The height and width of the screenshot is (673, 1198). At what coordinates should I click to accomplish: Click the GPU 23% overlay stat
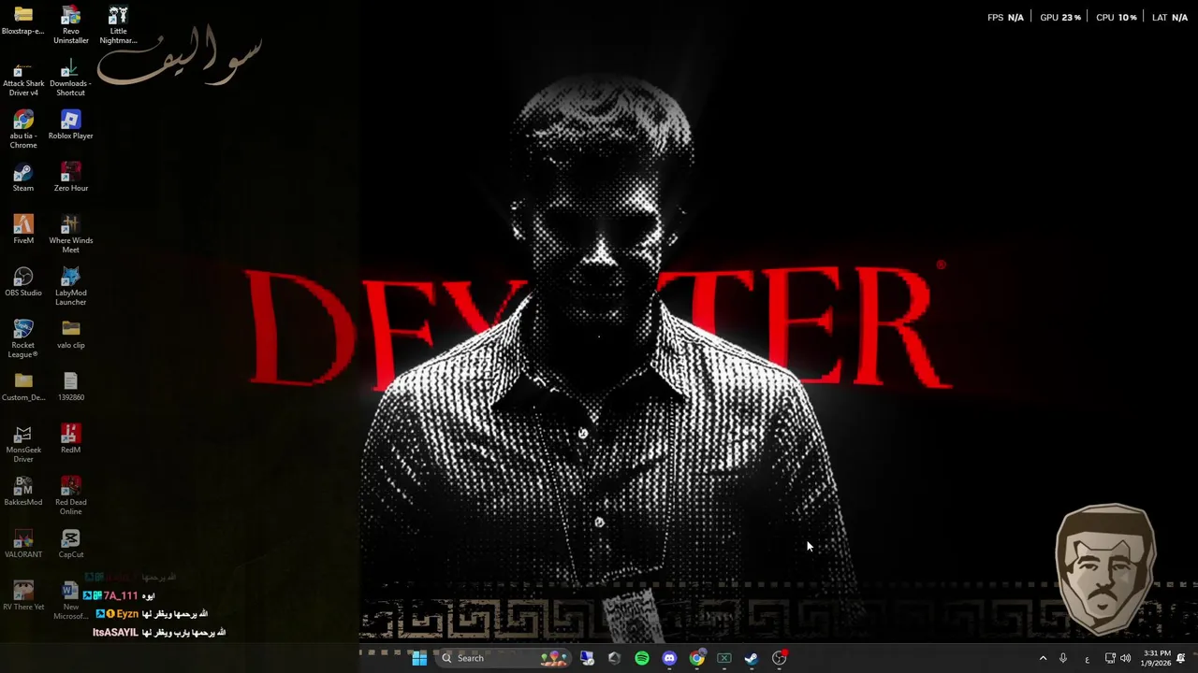[x=1060, y=17]
